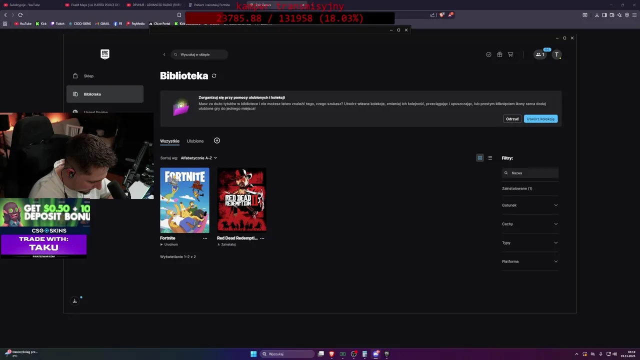
Task: Click the Wyszukaj w sklepie search field
Action: (x=200, y=54)
